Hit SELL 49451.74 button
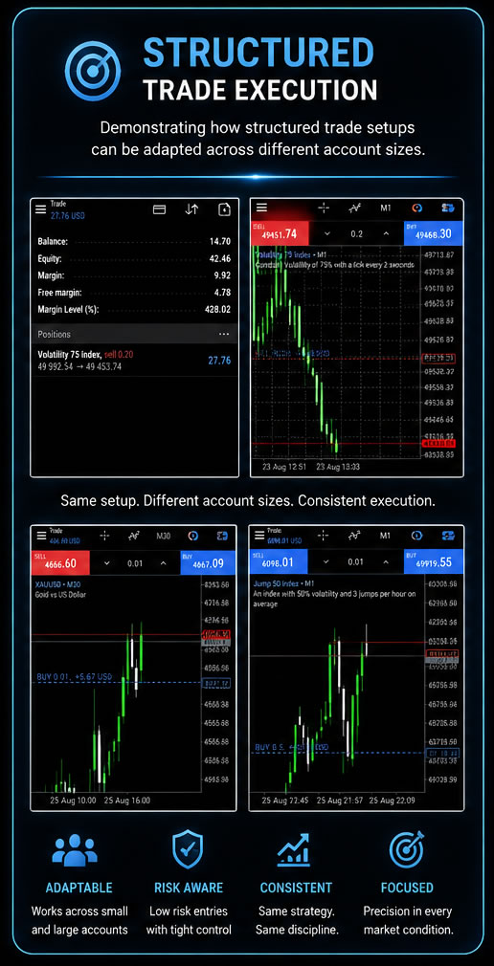 280,233
